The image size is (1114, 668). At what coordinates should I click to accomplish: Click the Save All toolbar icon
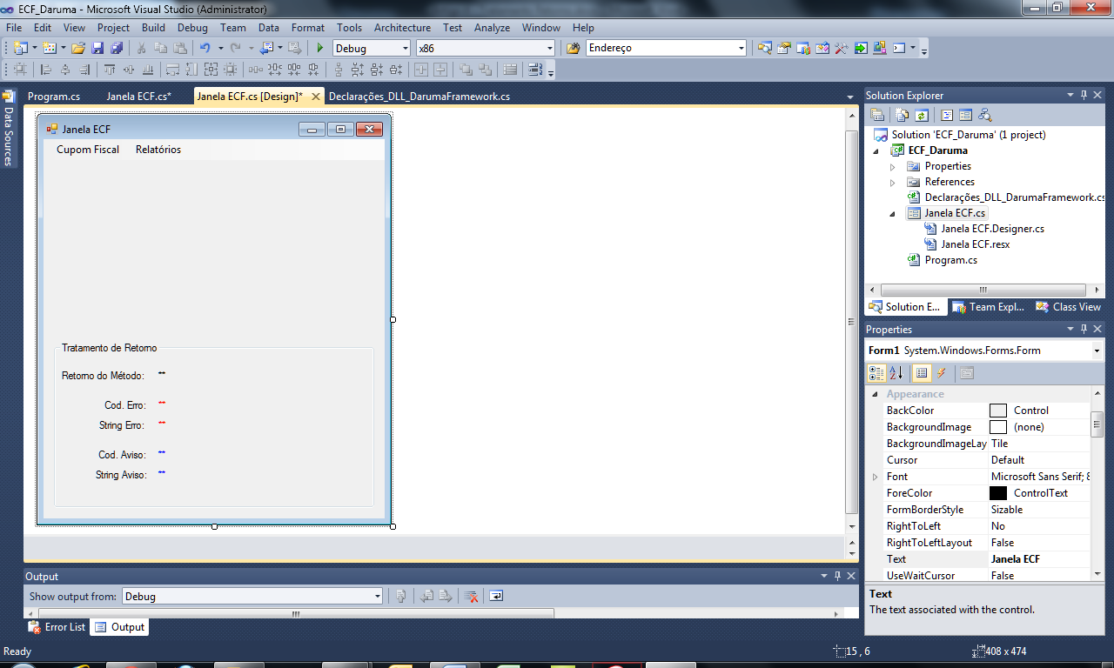click(x=116, y=48)
